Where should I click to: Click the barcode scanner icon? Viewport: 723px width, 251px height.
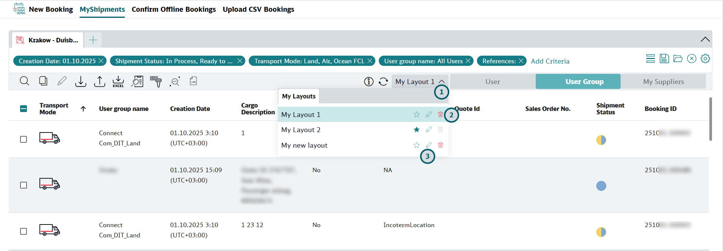click(156, 81)
